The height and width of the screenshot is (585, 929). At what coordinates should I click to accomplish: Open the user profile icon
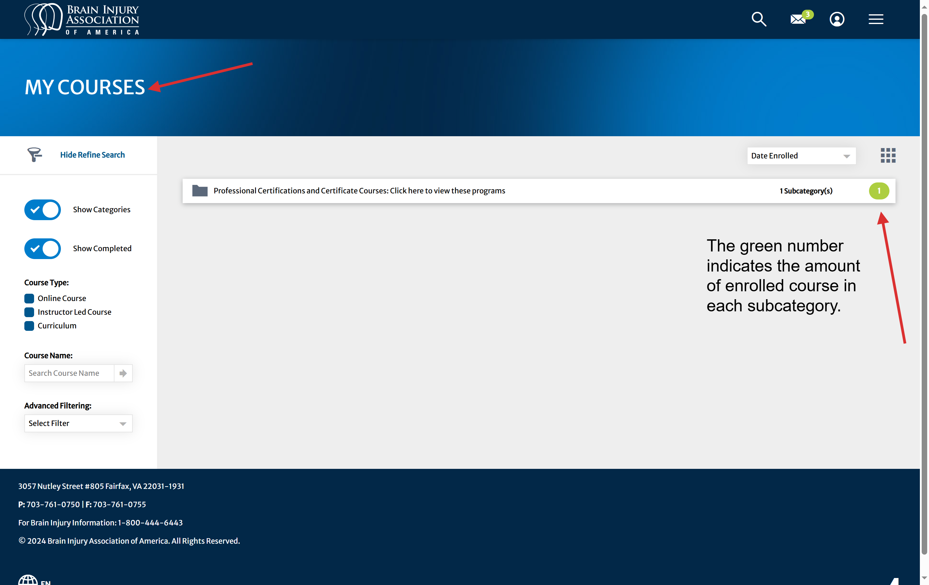836,19
